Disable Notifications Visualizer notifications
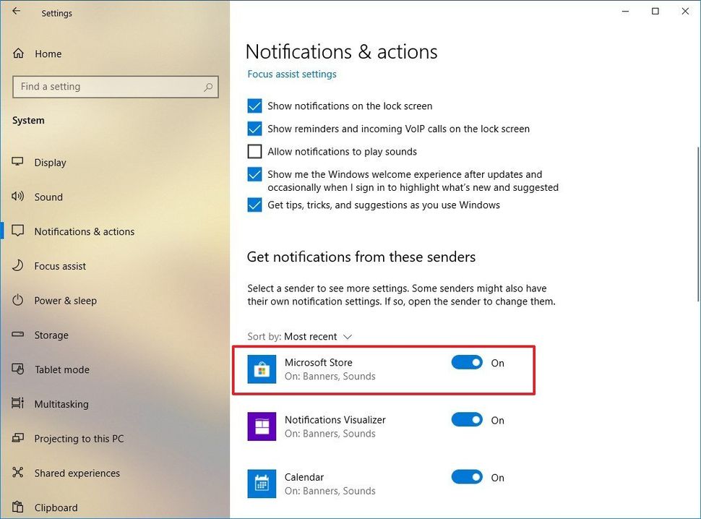This screenshot has width=701, height=519. [467, 420]
